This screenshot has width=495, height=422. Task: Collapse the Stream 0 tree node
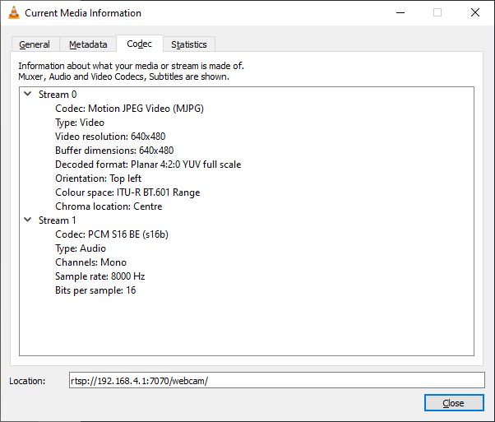27,94
